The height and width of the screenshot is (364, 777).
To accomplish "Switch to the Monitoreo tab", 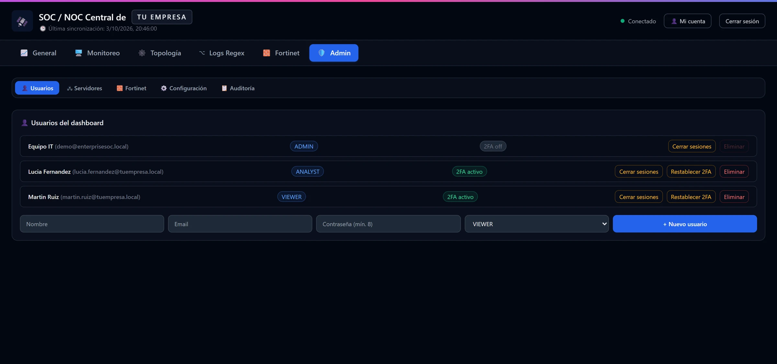I will 97,53.
